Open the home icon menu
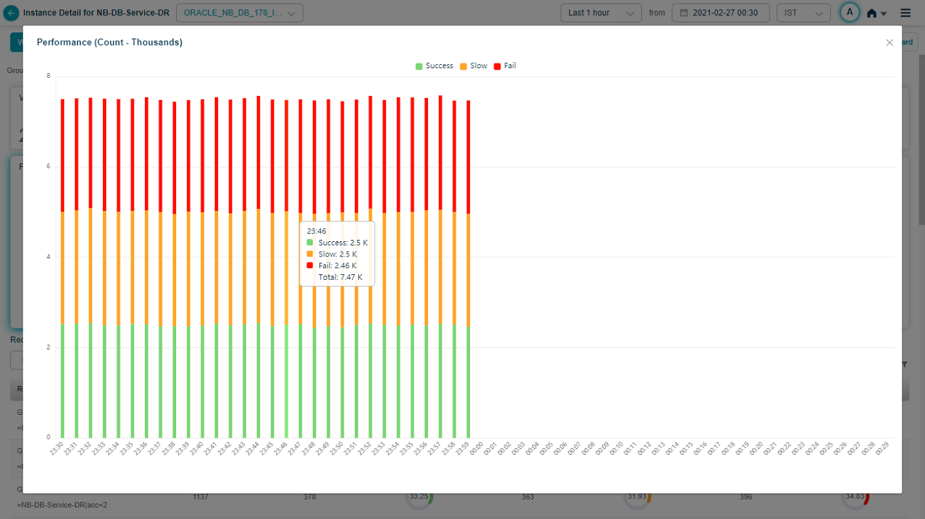The height and width of the screenshot is (519, 925). (876, 13)
